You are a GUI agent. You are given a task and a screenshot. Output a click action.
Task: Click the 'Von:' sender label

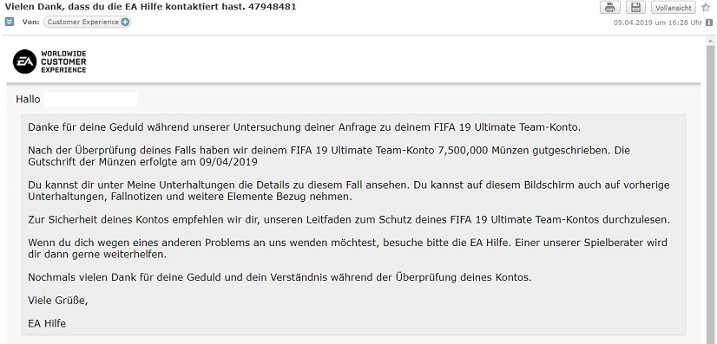click(30, 22)
